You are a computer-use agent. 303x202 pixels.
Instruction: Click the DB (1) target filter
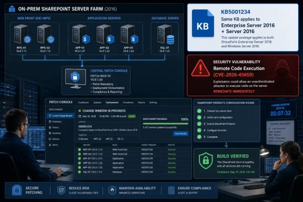click(x=120, y=139)
